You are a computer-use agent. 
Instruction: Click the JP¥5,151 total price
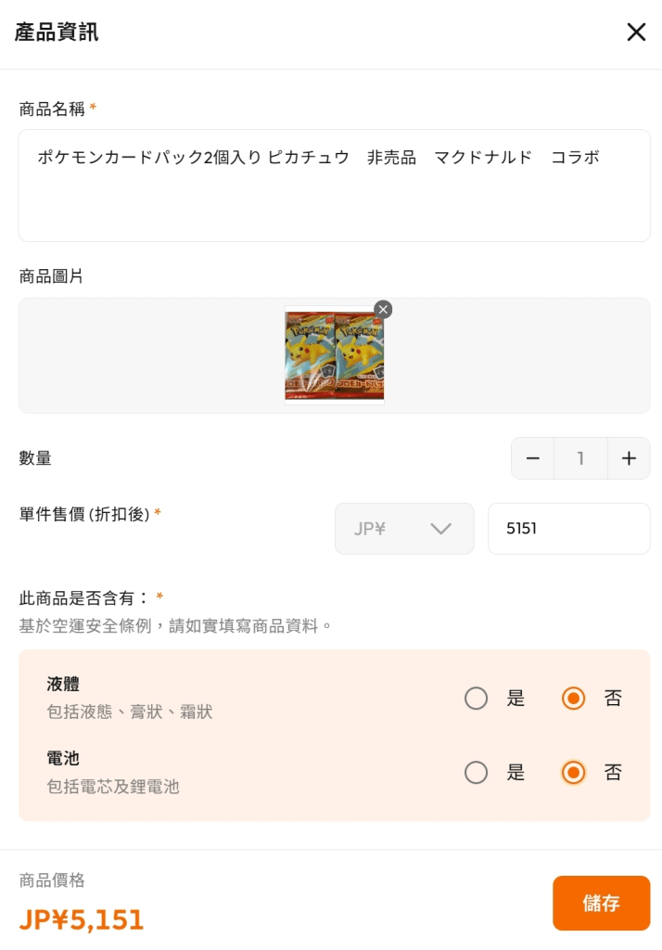pos(82,919)
